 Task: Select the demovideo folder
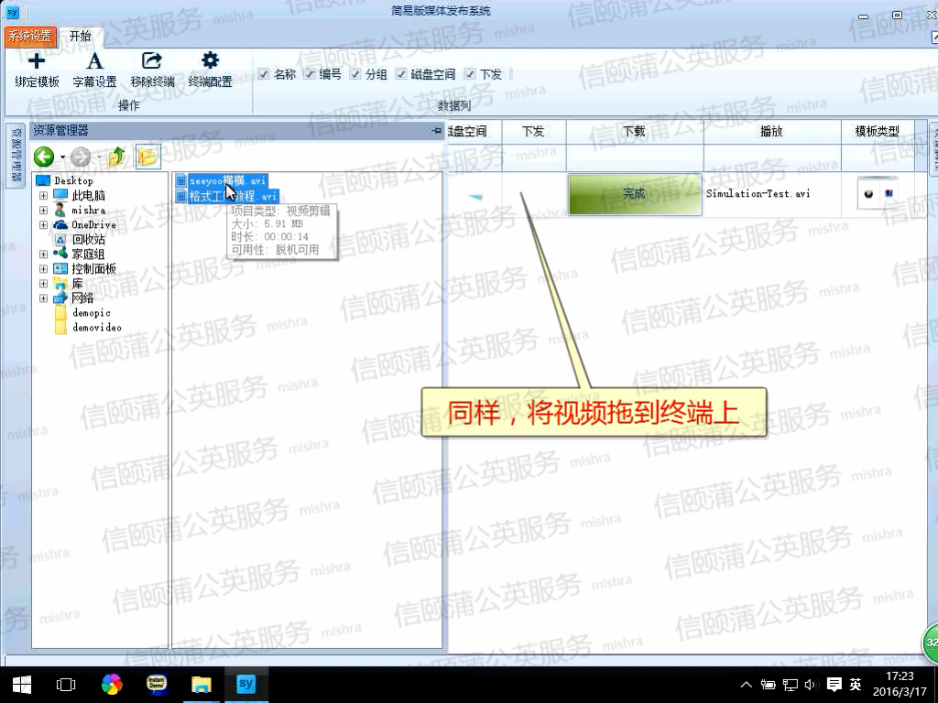(x=97, y=328)
